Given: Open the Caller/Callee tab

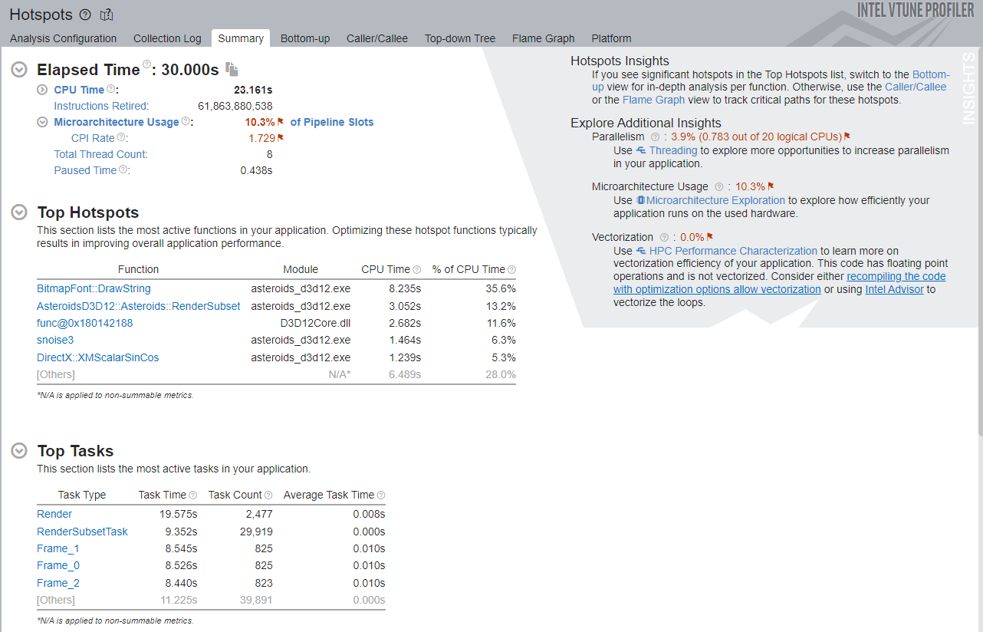Looking at the screenshot, I should [x=377, y=38].
